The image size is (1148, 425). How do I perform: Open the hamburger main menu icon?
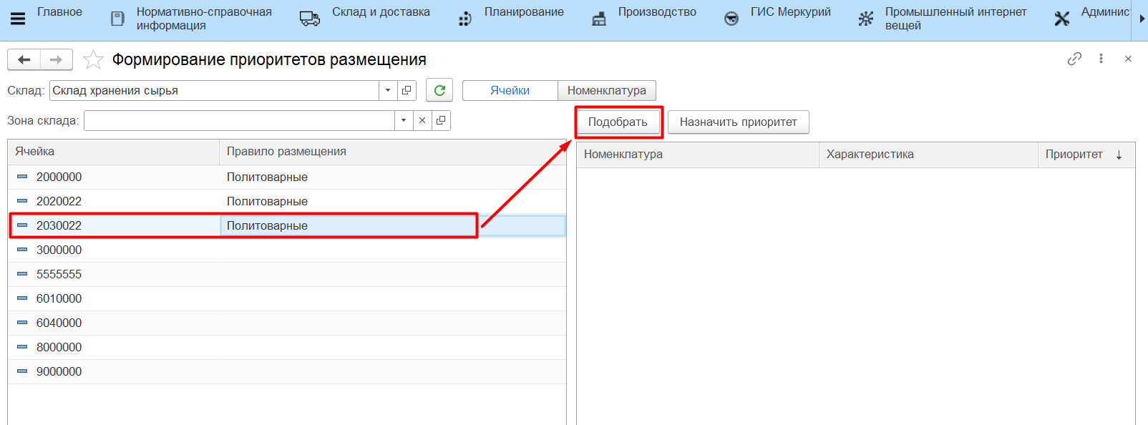[18, 19]
